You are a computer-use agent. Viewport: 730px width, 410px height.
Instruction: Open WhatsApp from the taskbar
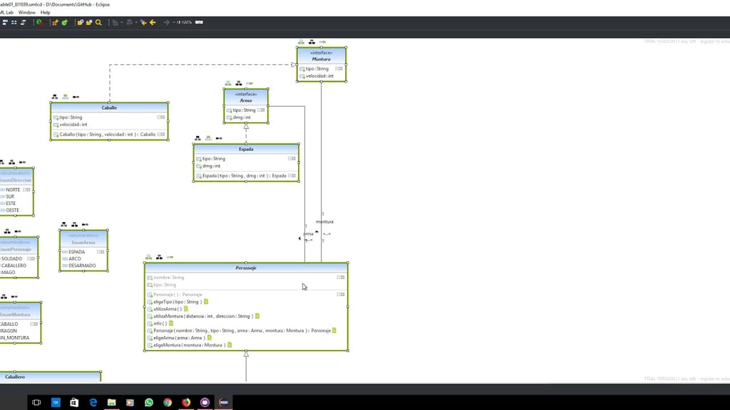(149, 403)
